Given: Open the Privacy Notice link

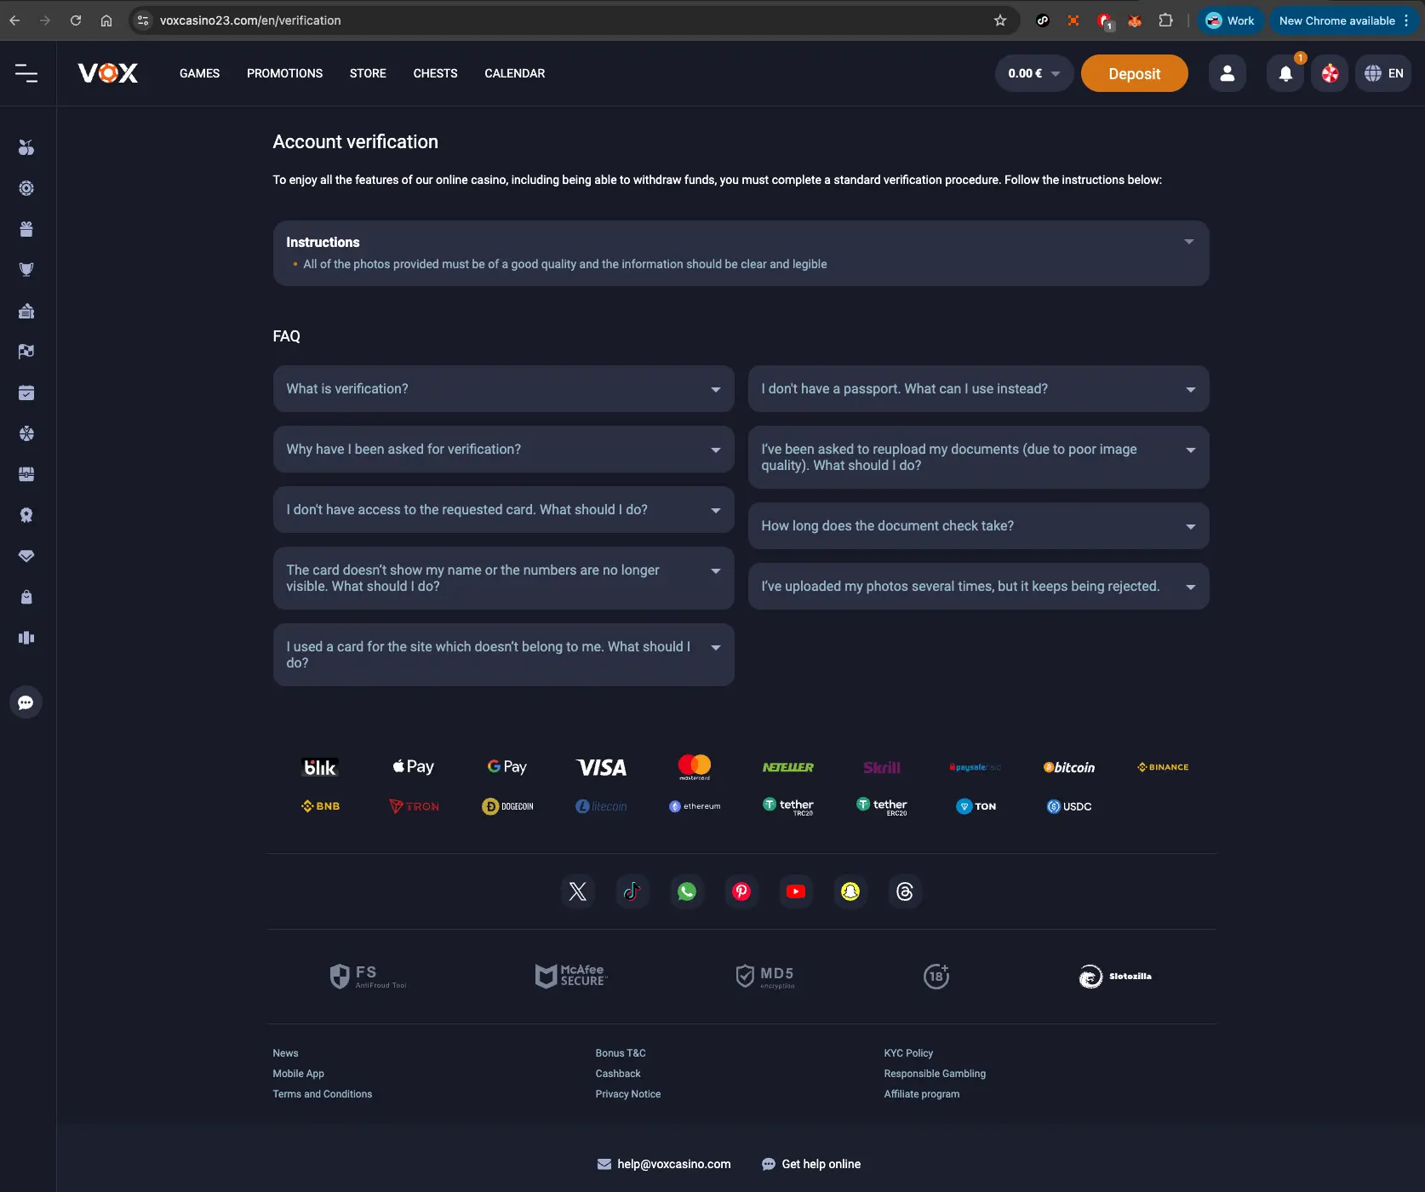Looking at the screenshot, I should (628, 1094).
